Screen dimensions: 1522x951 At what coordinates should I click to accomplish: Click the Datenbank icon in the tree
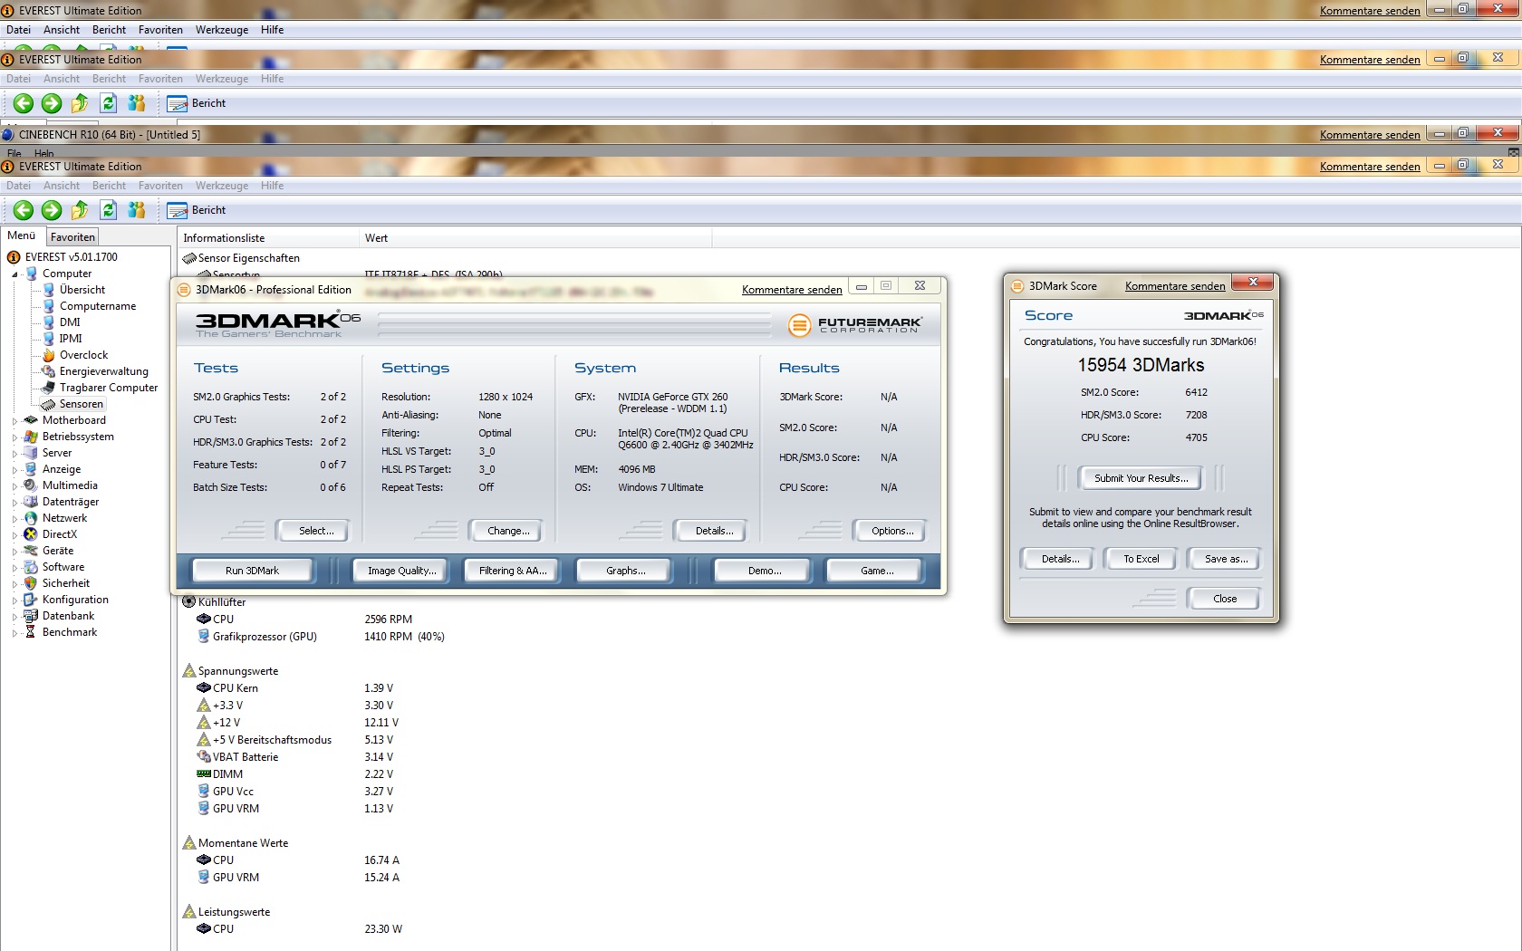point(32,616)
